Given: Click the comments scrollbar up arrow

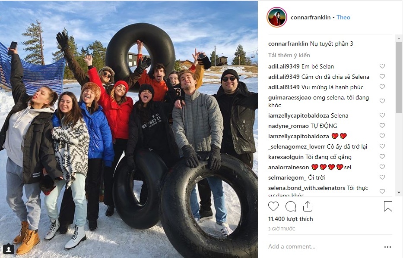Looking at the screenshot, I should coord(399,38).
